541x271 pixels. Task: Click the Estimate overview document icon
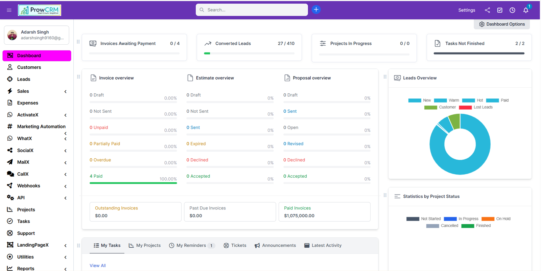coord(190,78)
